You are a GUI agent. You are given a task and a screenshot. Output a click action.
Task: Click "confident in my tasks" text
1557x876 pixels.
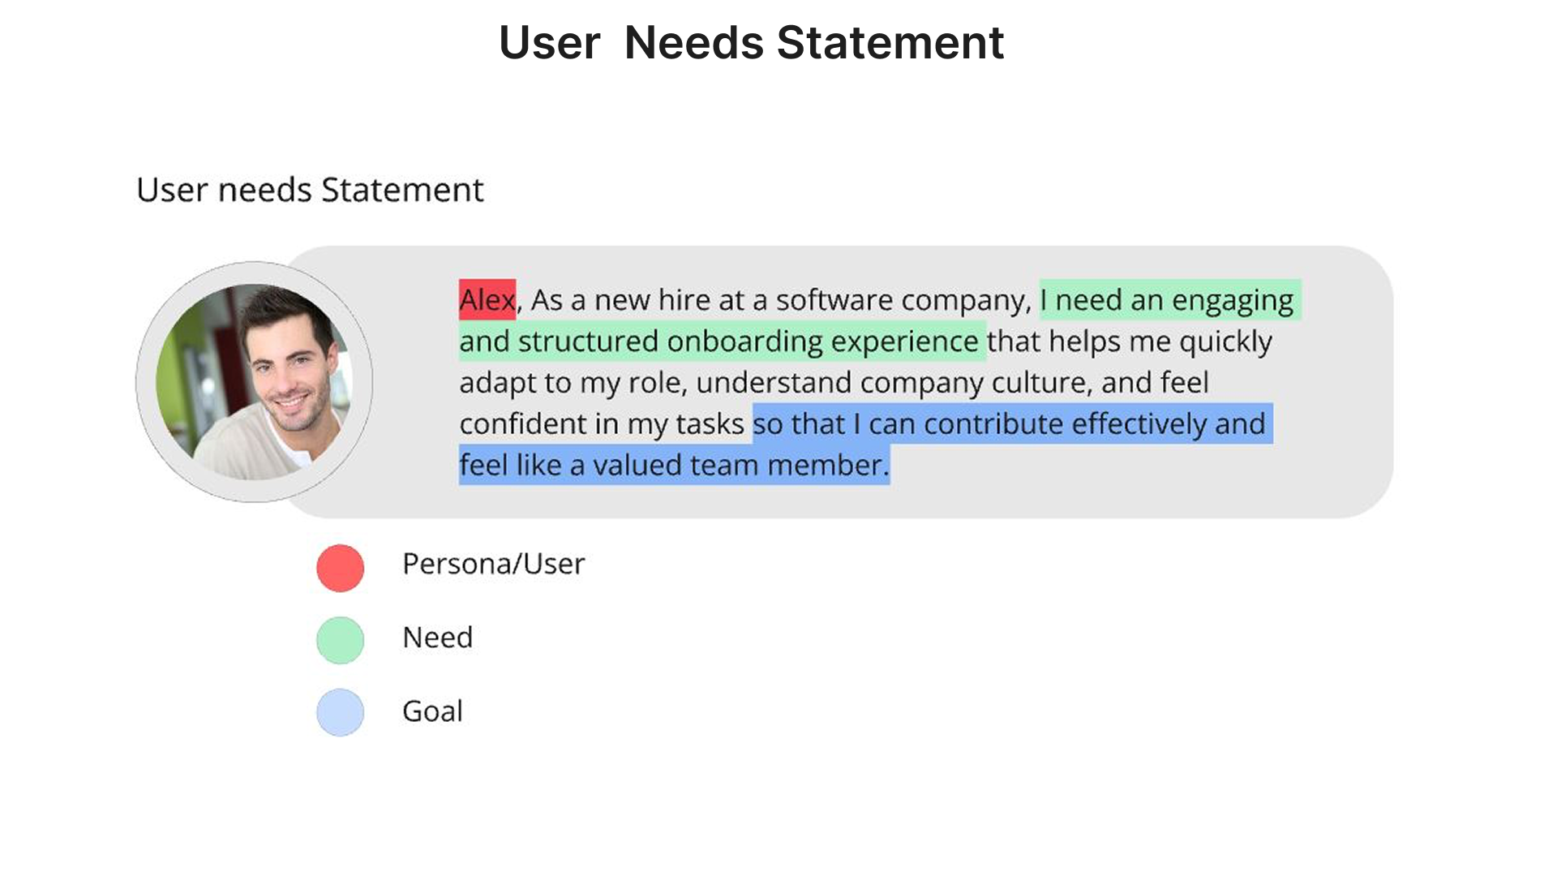(601, 423)
